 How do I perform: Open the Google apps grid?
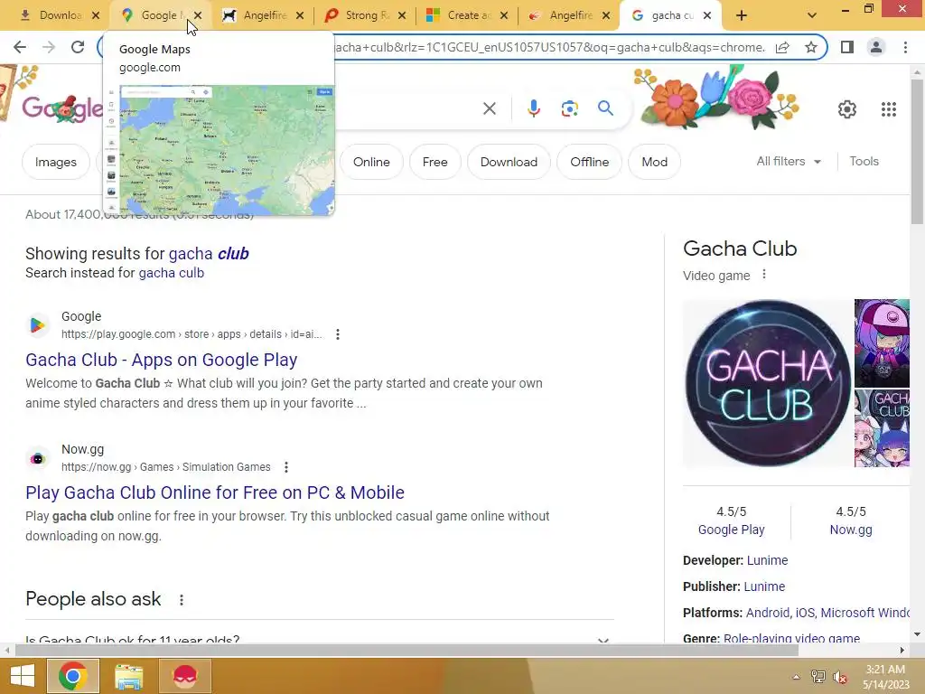tap(889, 109)
